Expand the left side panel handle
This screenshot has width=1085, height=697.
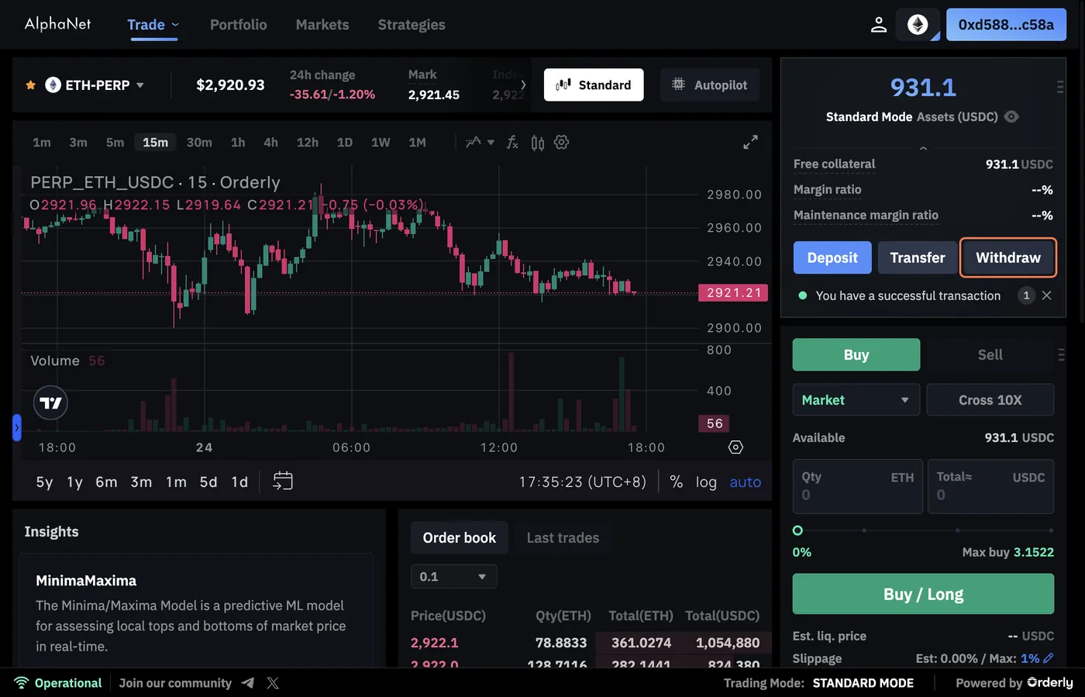click(x=17, y=427)
